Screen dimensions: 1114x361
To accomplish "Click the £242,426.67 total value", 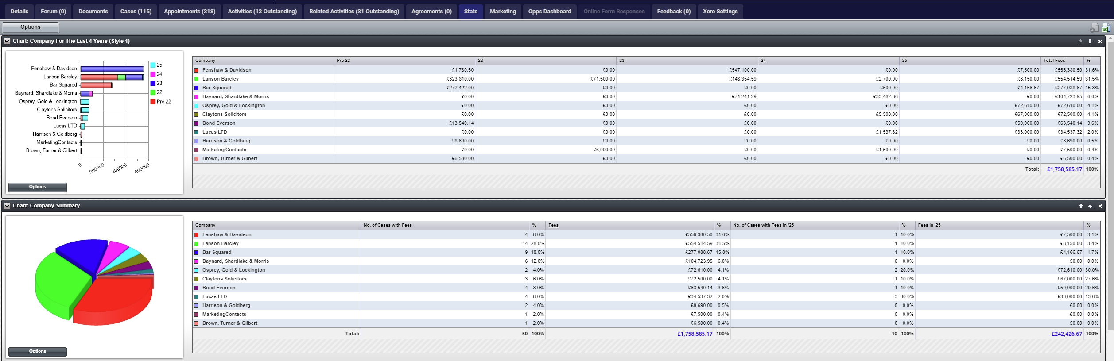I will click(1067, 334).
